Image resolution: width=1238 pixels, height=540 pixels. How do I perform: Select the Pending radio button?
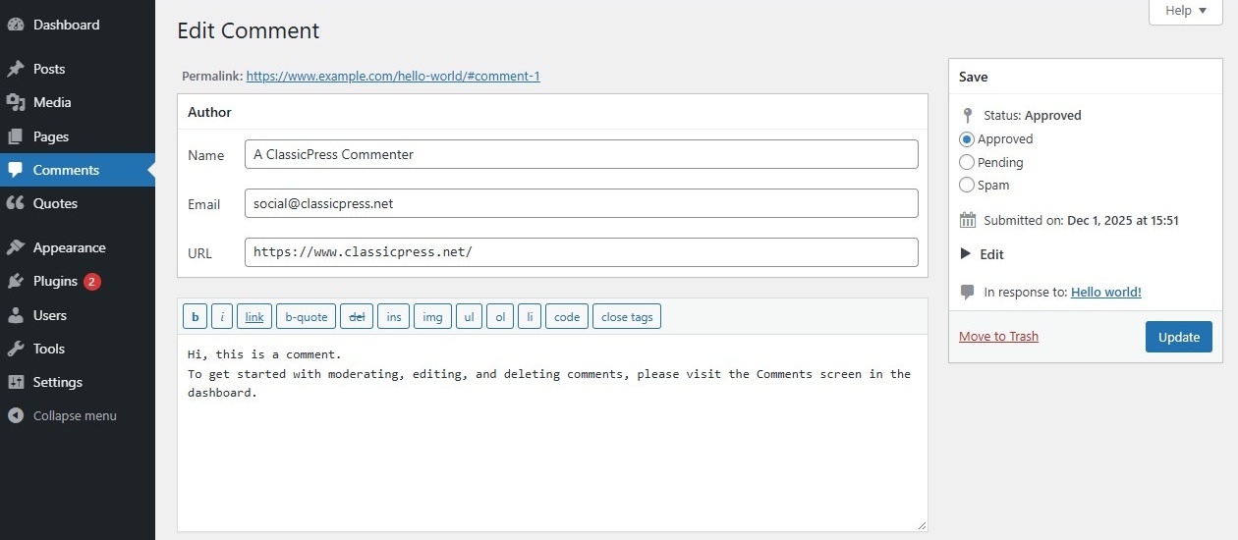967,162
